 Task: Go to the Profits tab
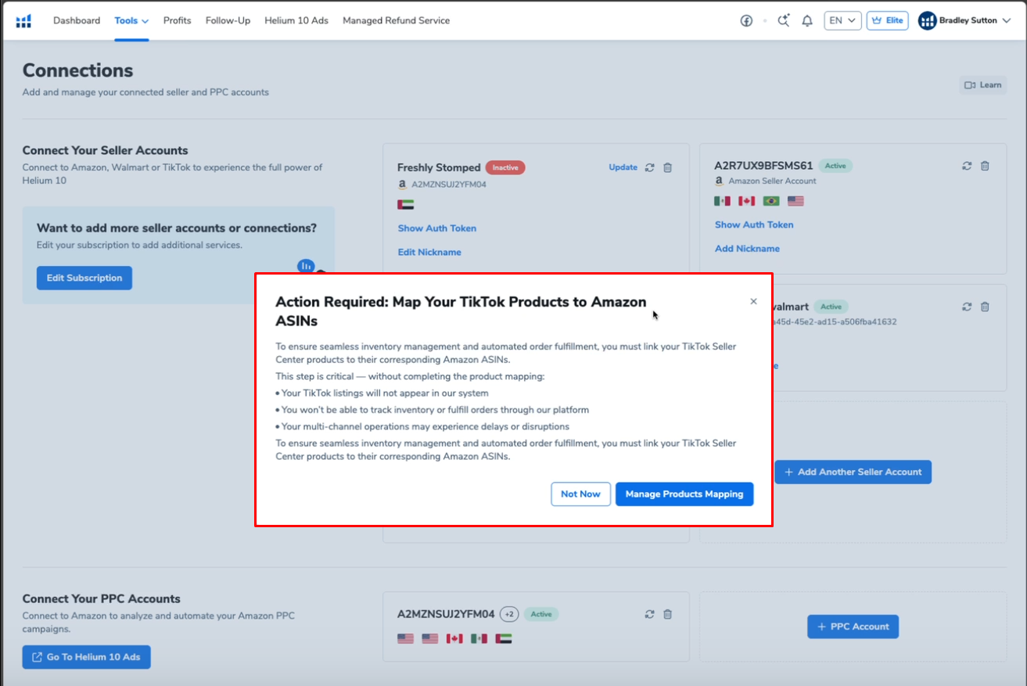click(177, 20)
